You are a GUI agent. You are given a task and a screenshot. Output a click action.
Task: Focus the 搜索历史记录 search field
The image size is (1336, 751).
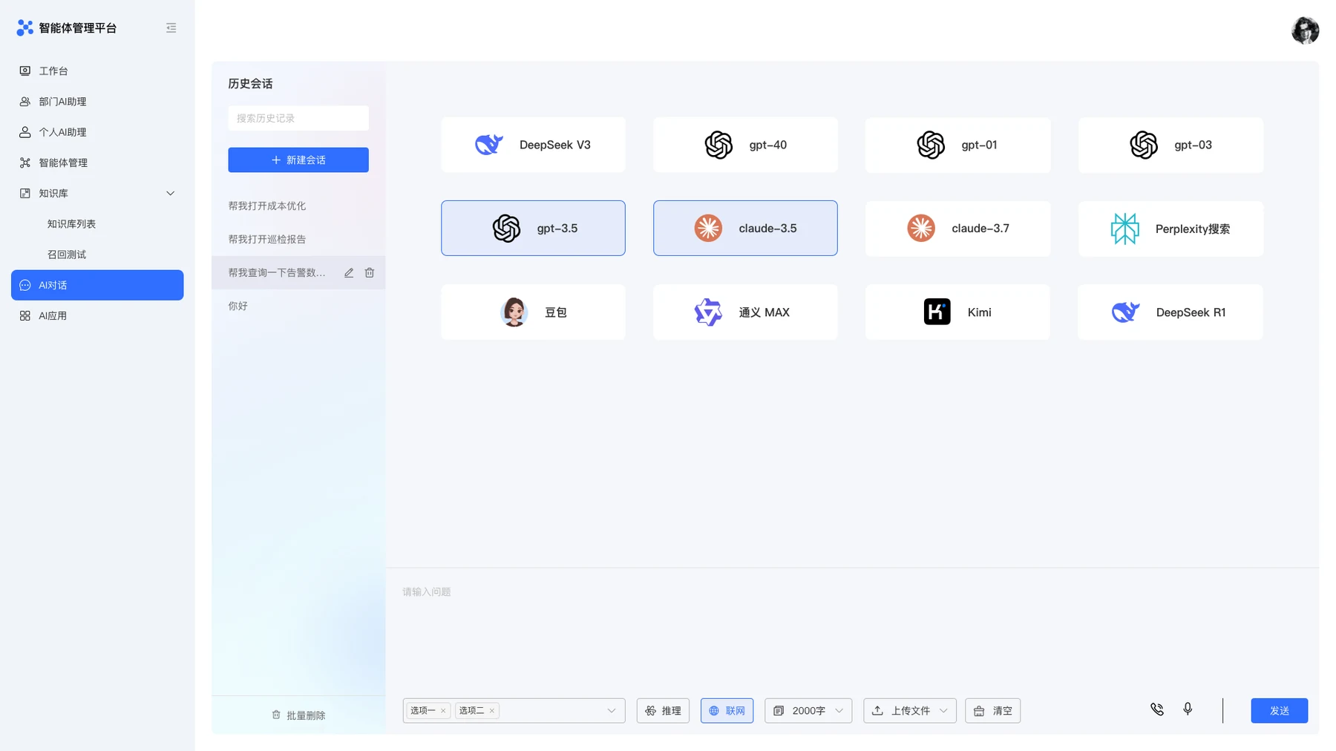pos(298,118)
